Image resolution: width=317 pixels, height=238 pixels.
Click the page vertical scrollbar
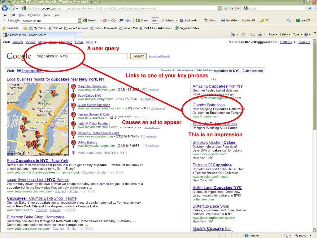point(315,135)
